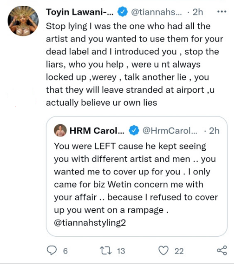This screenshot has width=234, height=265.
Task: Click the retweet count 13
Action: pos(121,251)
